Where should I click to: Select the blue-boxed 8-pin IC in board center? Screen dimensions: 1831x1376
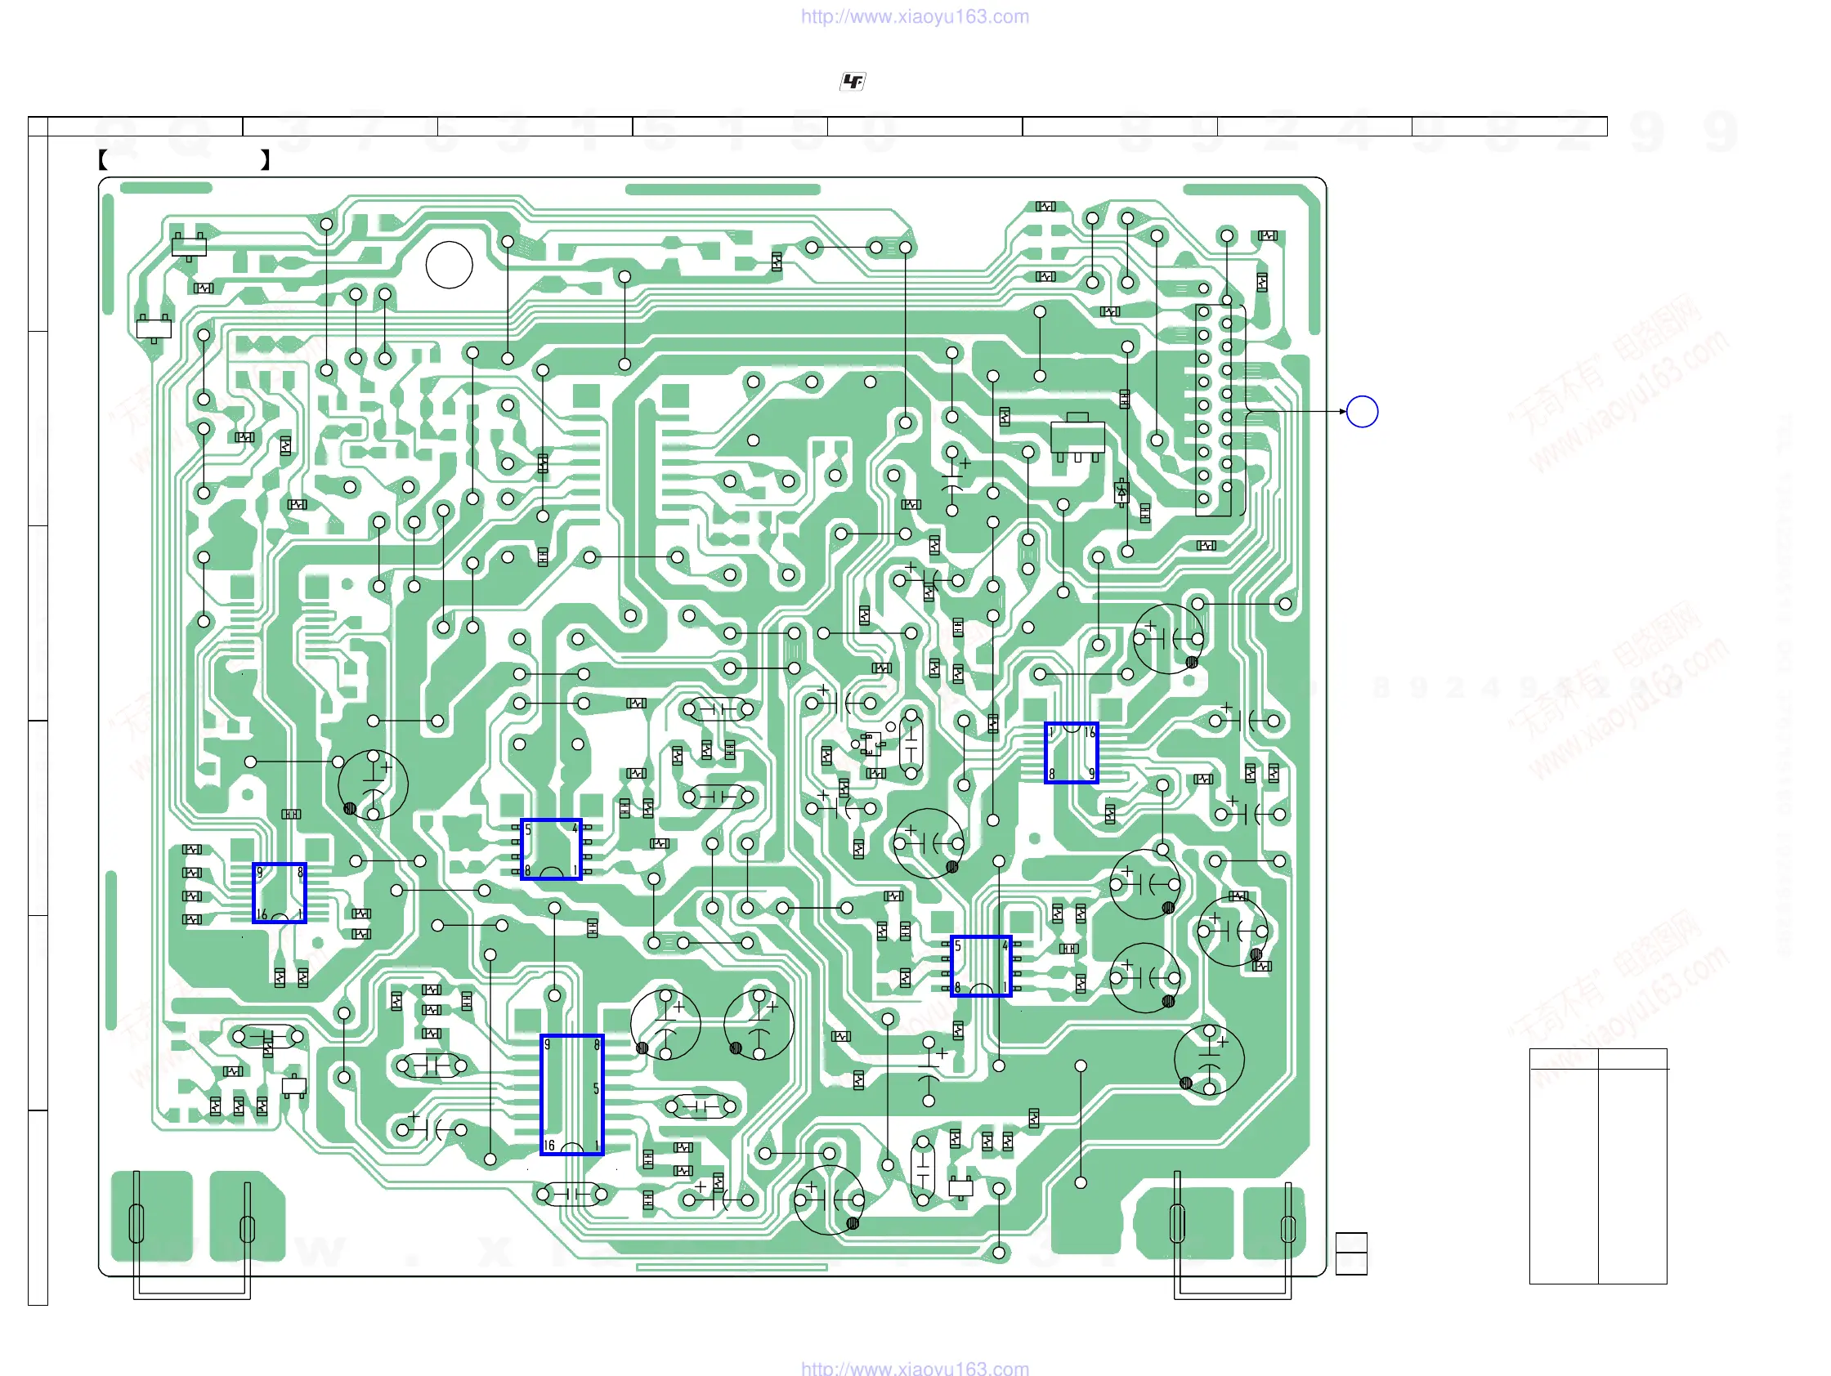tap(550, 849)
